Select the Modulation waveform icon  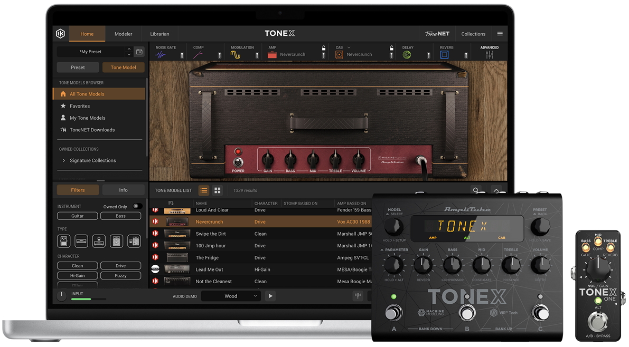tap(235, 55)
